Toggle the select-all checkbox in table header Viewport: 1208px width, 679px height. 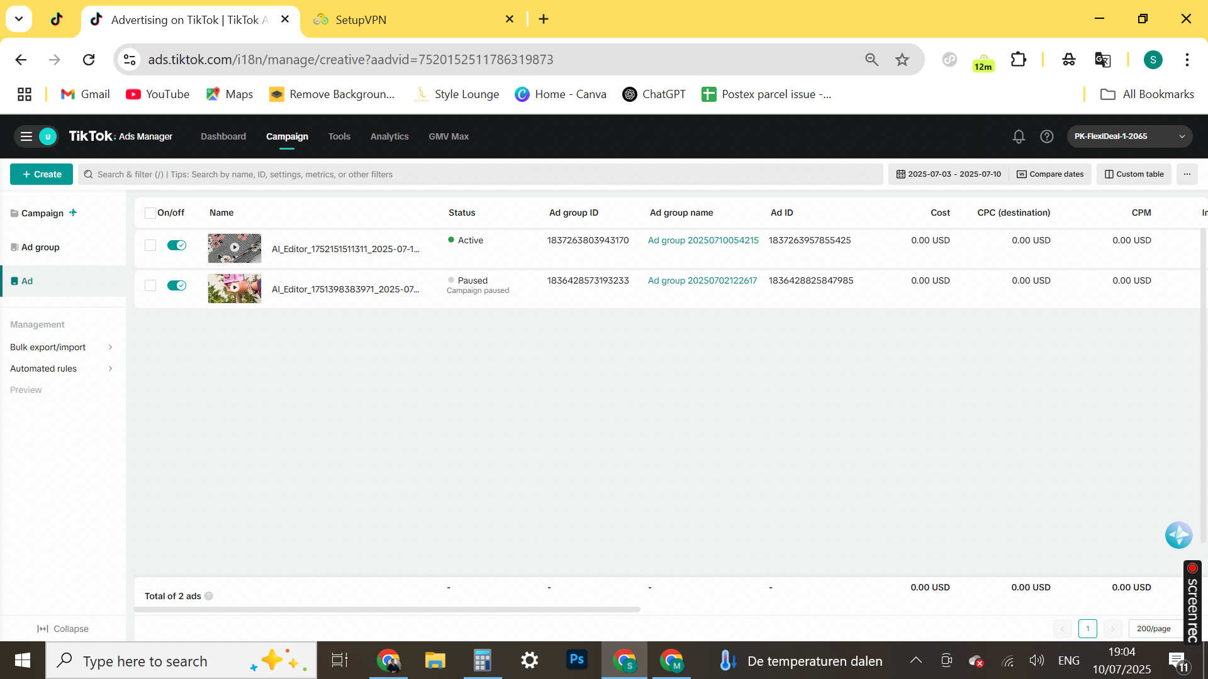[x=150, y=213]
